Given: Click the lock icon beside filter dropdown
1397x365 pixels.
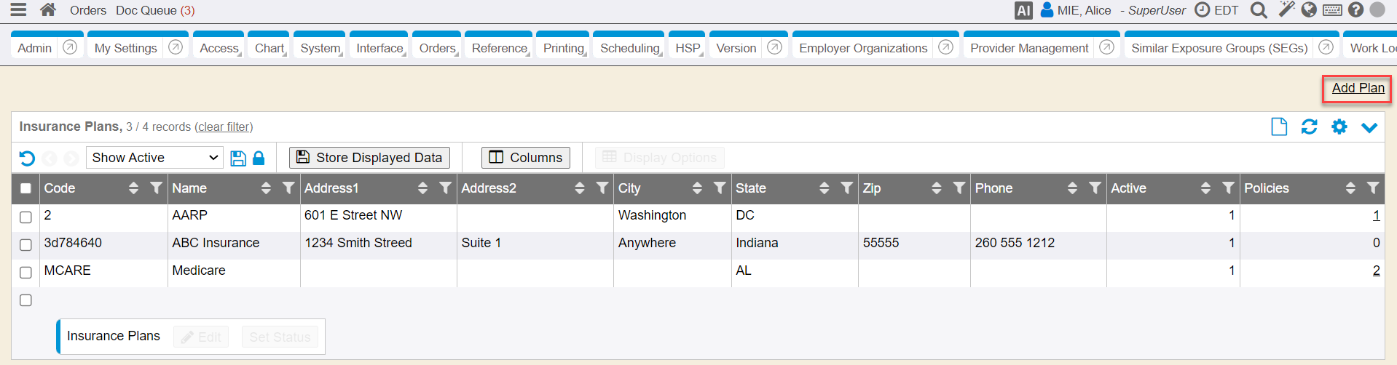Looking at the screenshot, I should [x=259, y=159].
